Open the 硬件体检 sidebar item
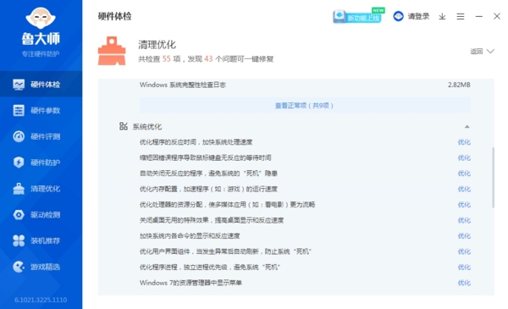Image resolution: width=508 pixels, height=309 pixels. (x=41, y=84)
